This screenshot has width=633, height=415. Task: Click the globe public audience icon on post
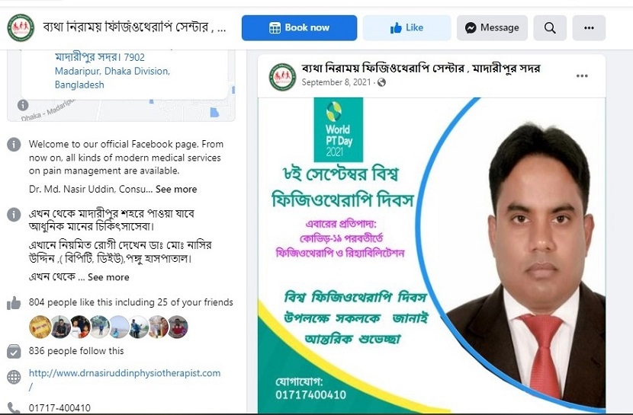point(381,82)
